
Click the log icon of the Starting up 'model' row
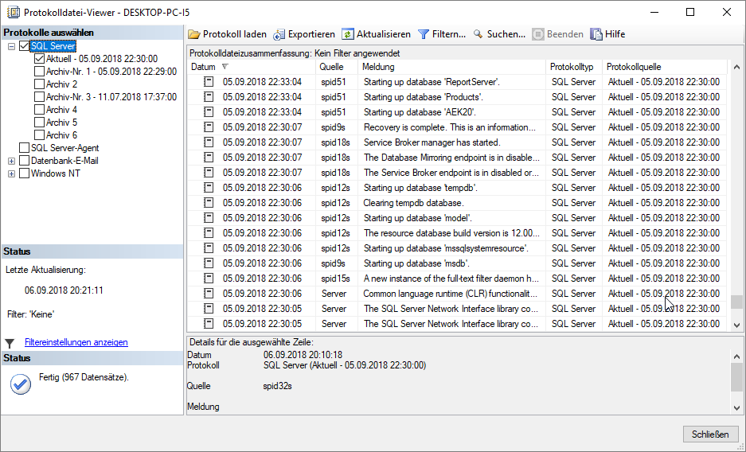tap(209, 218)
